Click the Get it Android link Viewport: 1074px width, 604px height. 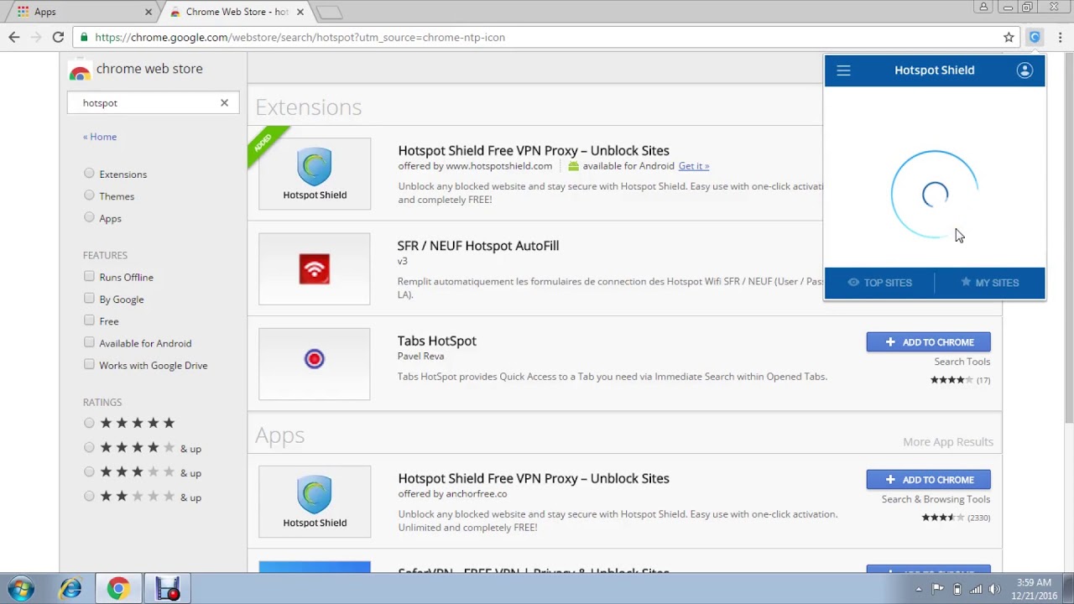693,166
